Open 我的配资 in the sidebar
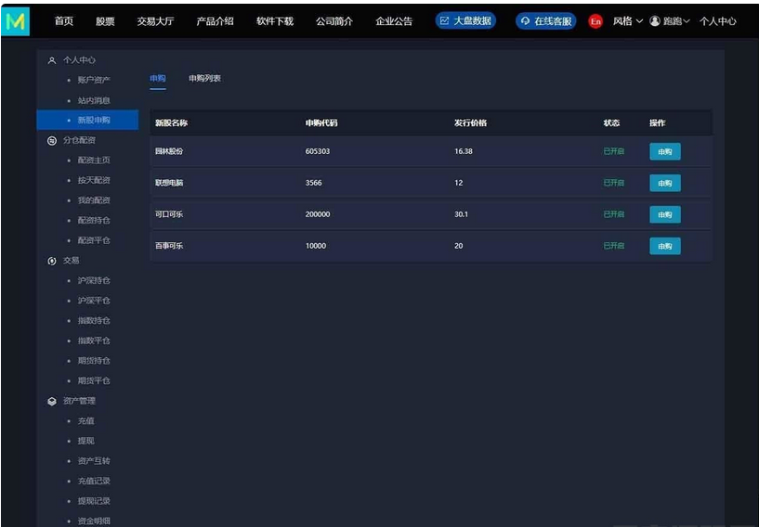This screenshot has width=759, height=527. 94,200
